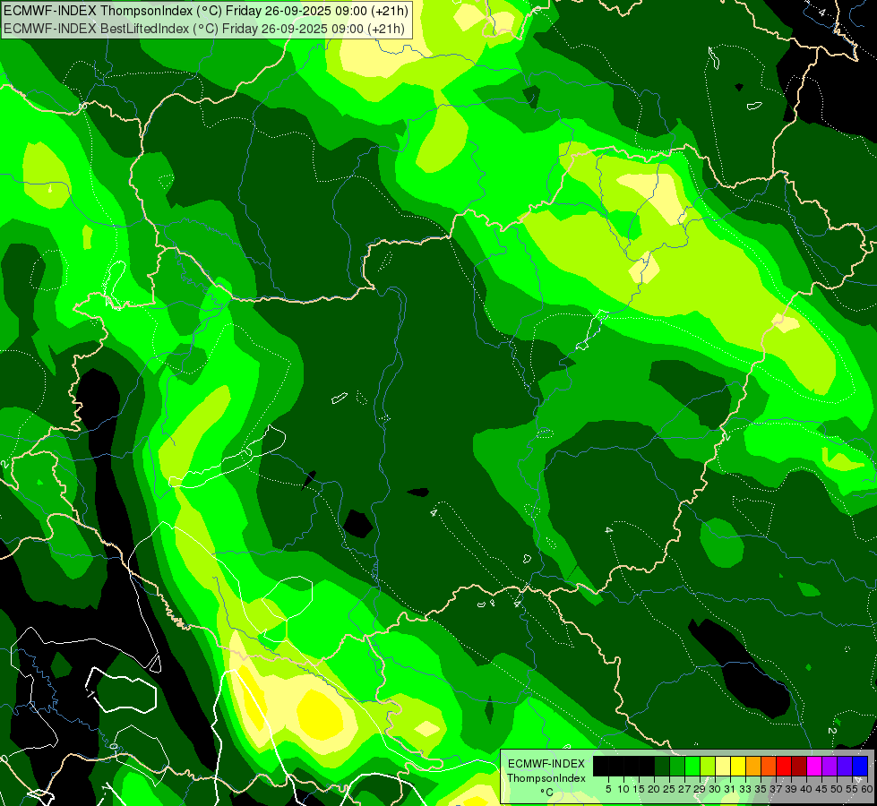The width and height of the screenshot is (877, 806).
Task: Click the indigo legend swatch (50–55)
Action: tap(845, 766)
